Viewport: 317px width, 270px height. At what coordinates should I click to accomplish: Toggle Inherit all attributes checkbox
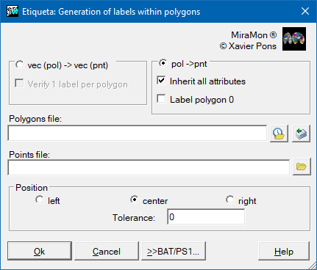tap(161, 81)
